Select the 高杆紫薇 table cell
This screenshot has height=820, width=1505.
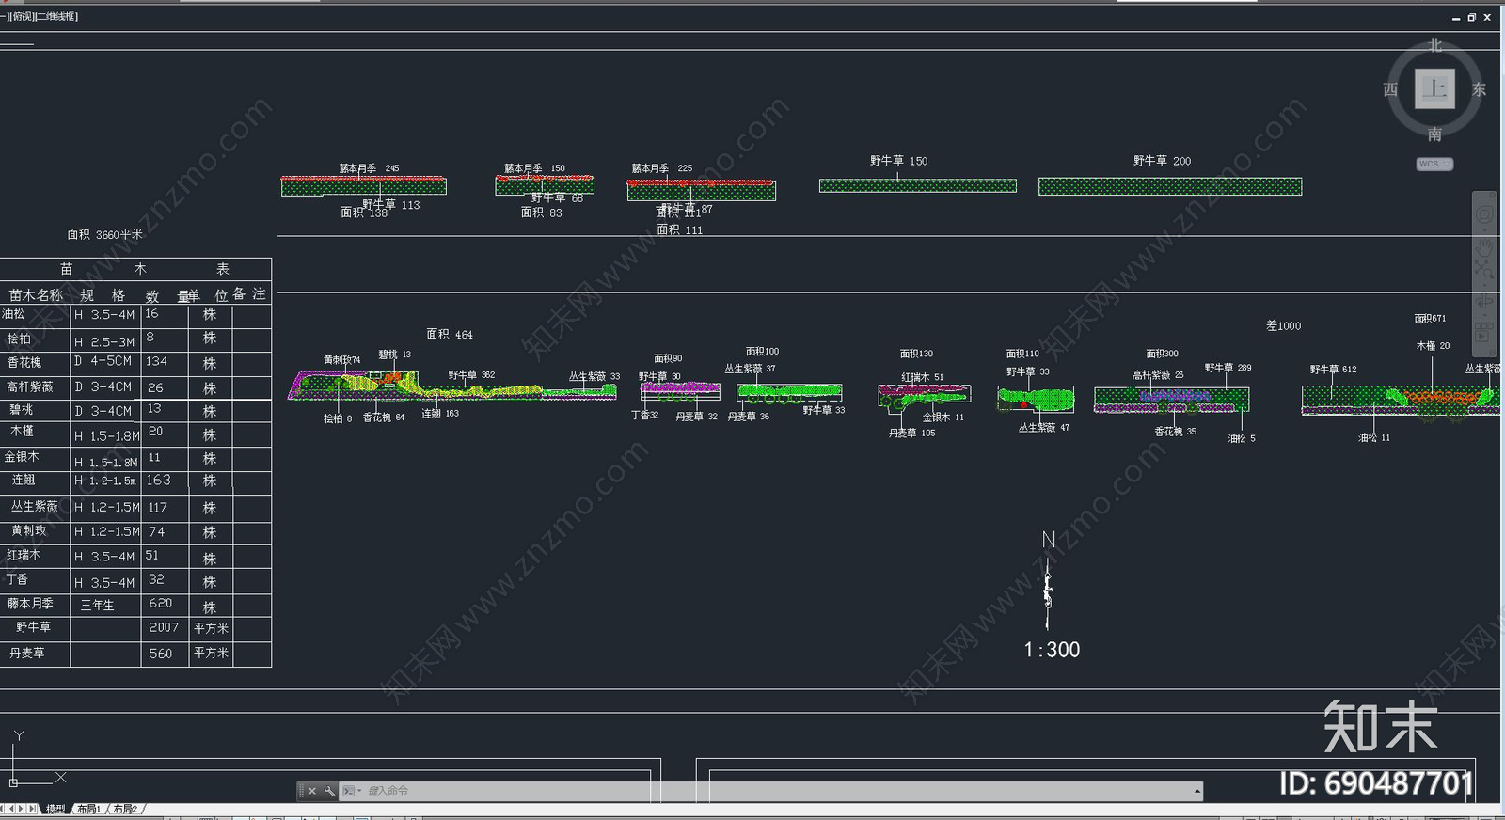[x=30, y=386]
